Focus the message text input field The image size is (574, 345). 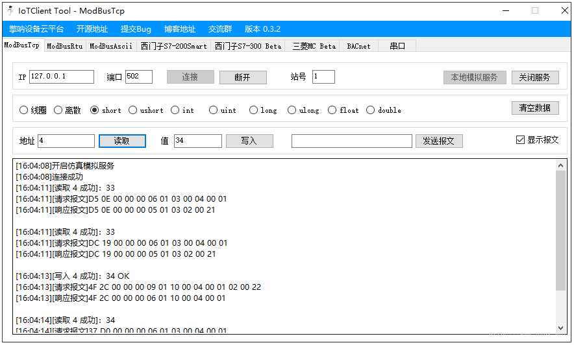tap(352, 141)
